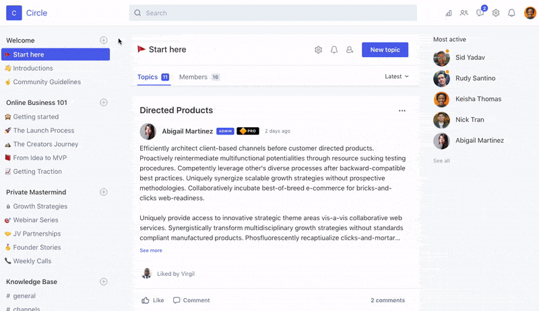The height and width of the screenshot is (311, 539).
Task: Click Virgil's avatar next to Liked by
Action: pyautogui.click(x=147, y=273)
